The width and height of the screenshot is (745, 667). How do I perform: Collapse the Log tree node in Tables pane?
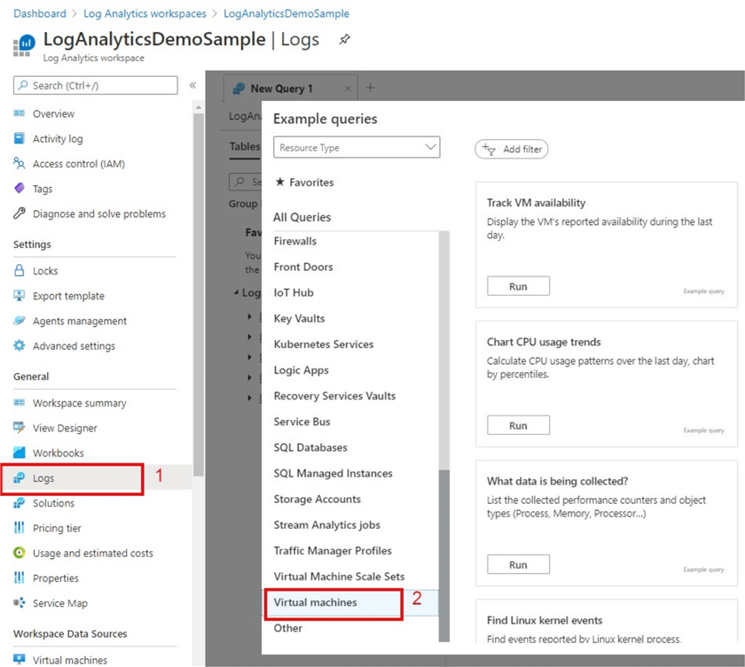(x=236, y=292)
